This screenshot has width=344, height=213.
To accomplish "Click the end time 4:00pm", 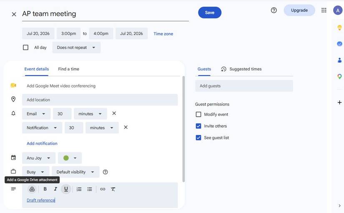I will pos(101,34).
